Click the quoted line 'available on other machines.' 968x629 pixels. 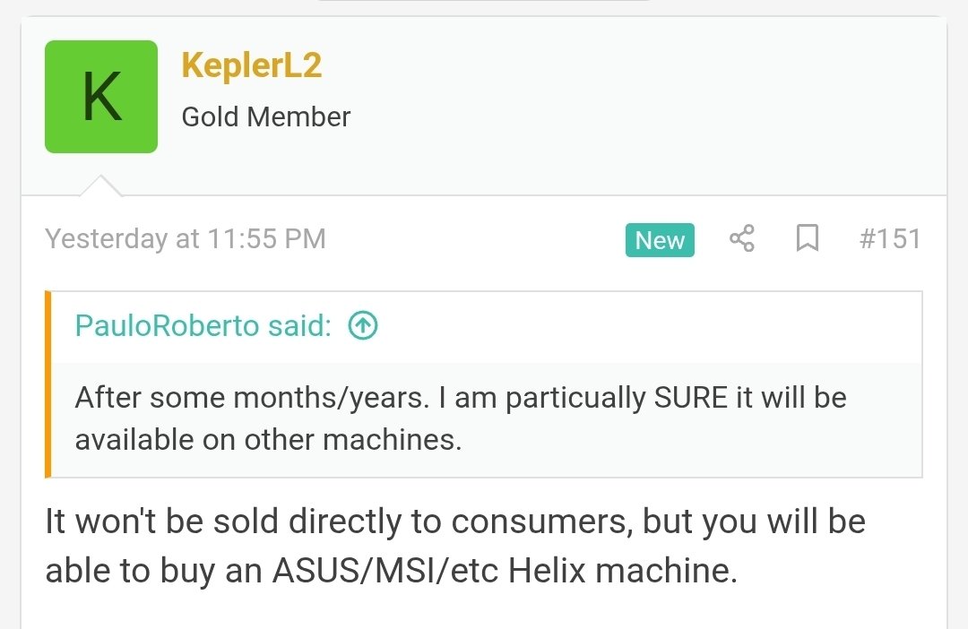[x=268, y=440]
